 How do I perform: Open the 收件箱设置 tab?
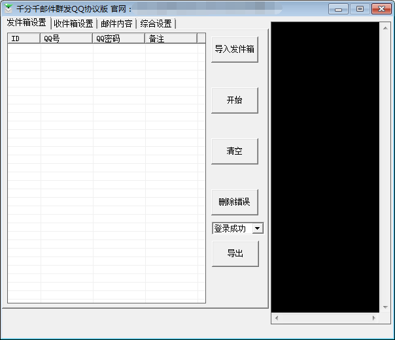[x=73, y=24]
